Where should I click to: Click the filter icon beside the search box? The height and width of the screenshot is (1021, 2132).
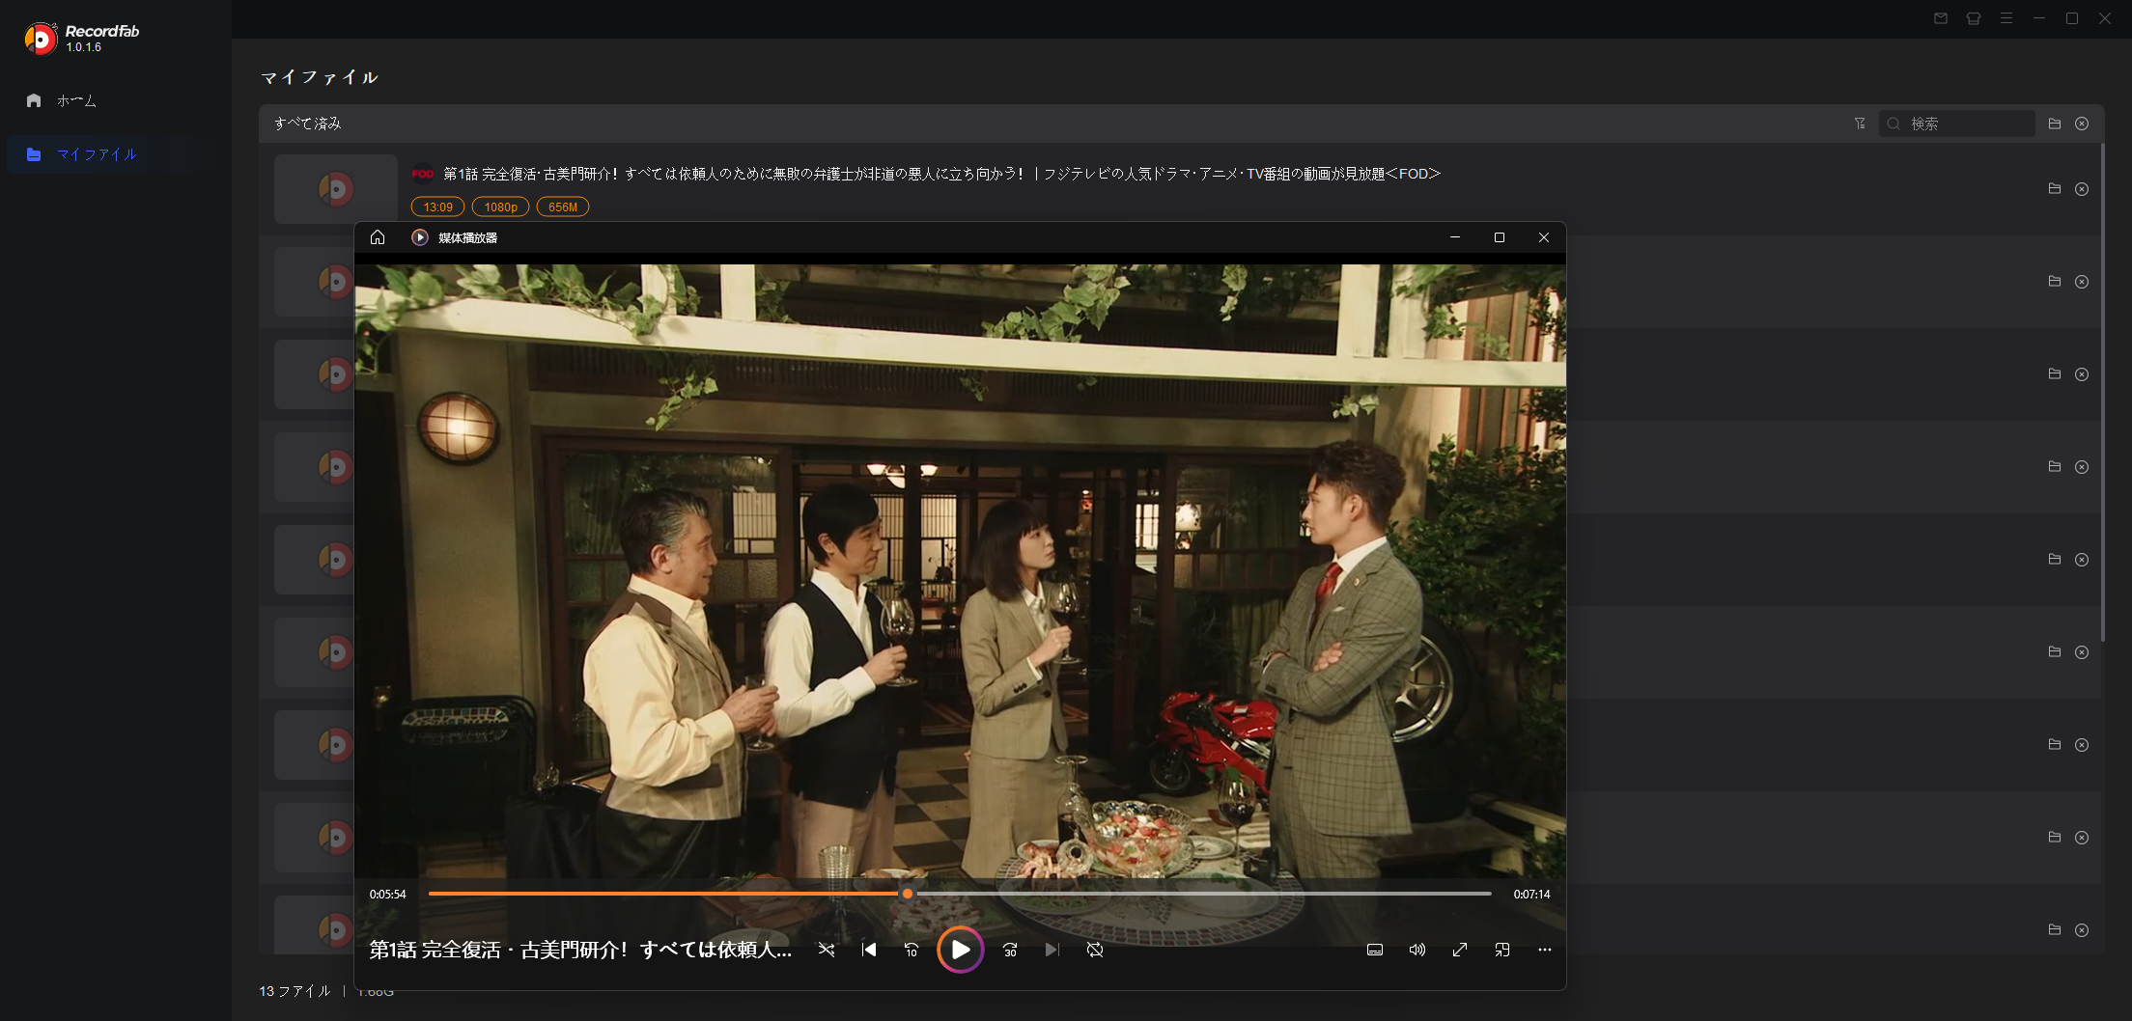click(1860, 124)
